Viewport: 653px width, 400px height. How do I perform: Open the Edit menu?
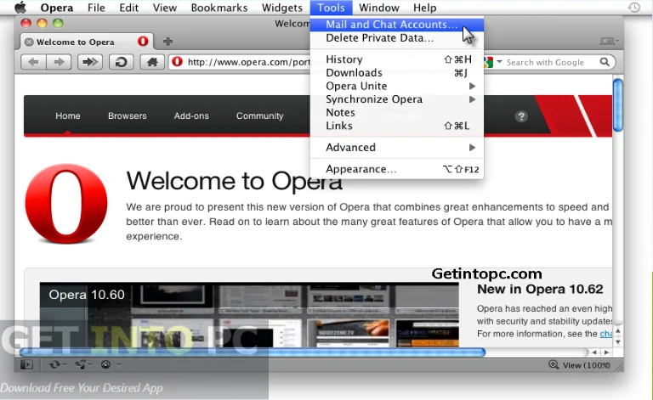click(128, 8)
